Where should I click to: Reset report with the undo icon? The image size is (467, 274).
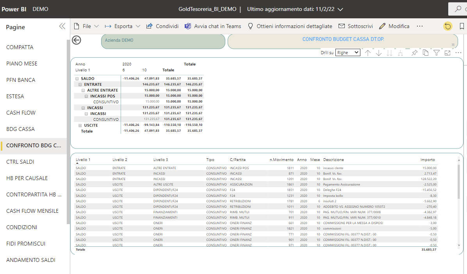[447, 27]
